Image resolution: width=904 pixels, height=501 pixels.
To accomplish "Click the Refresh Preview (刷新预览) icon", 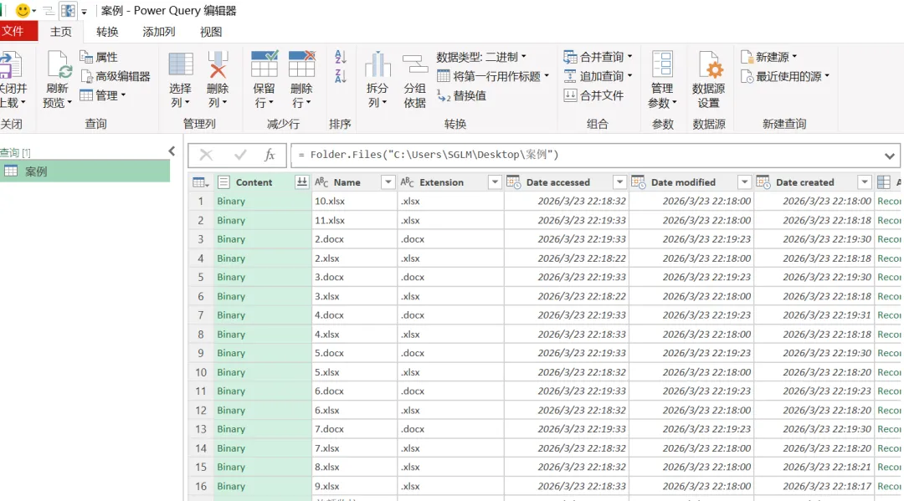I will coord(59,65).
